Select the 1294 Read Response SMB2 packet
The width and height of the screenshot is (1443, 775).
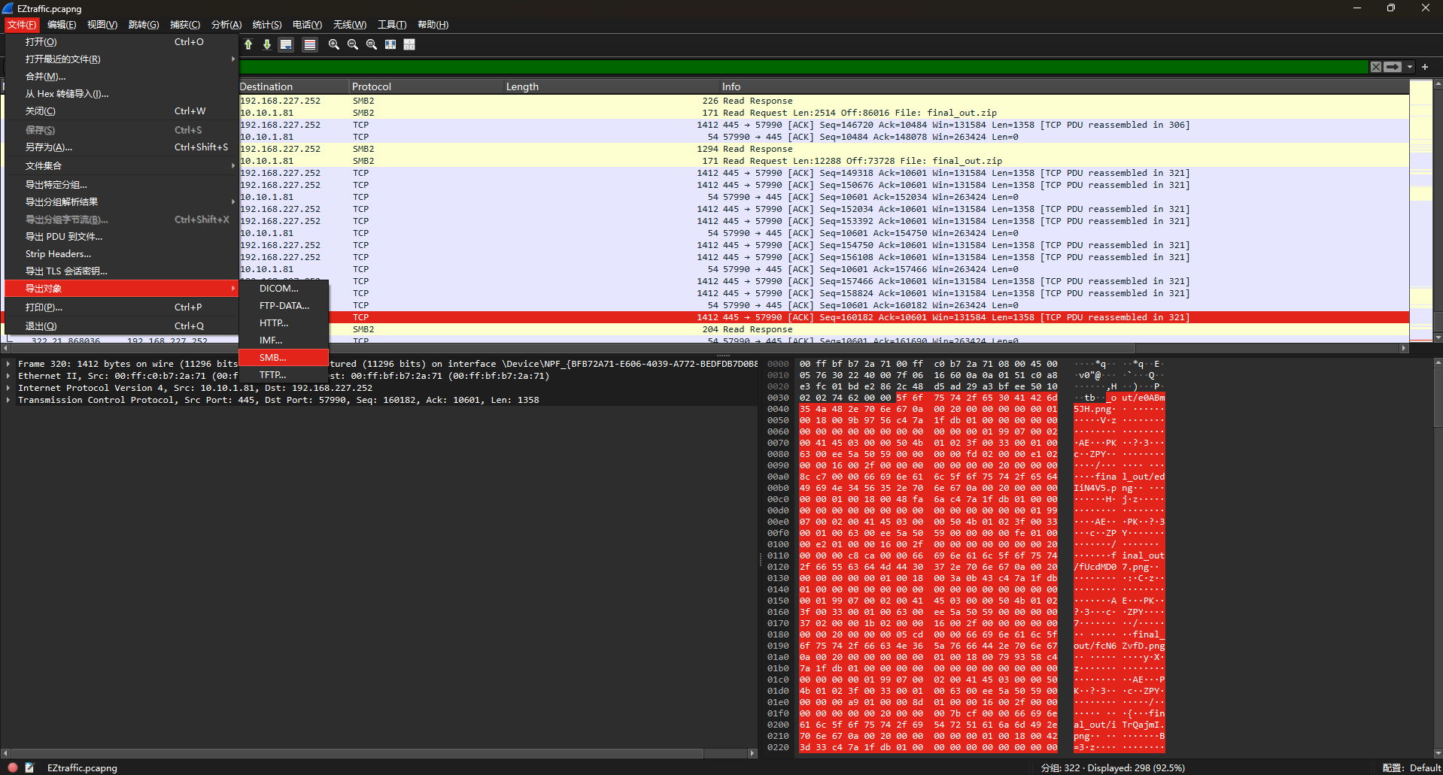coord(824,149)
